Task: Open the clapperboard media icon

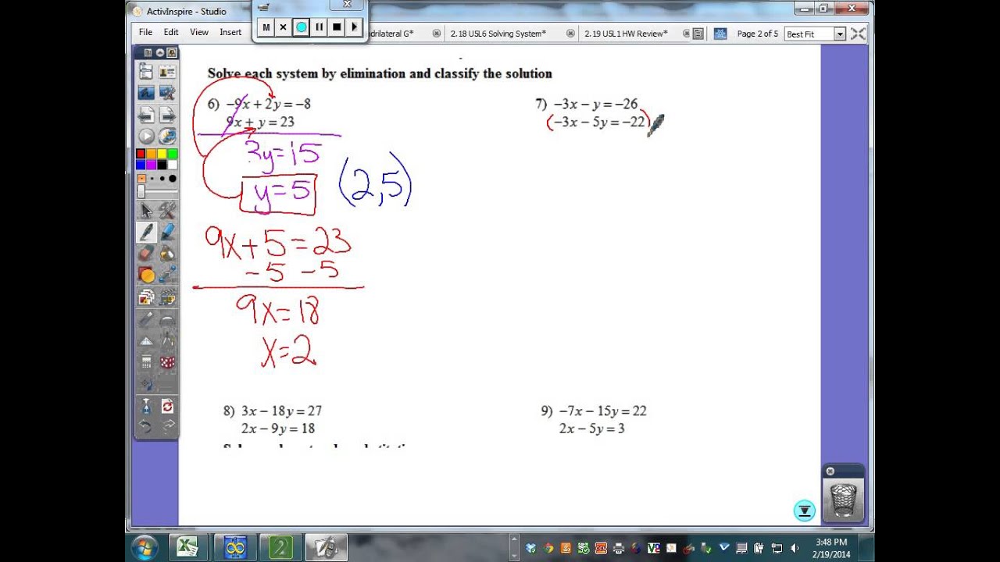Action: coord(167,297)
